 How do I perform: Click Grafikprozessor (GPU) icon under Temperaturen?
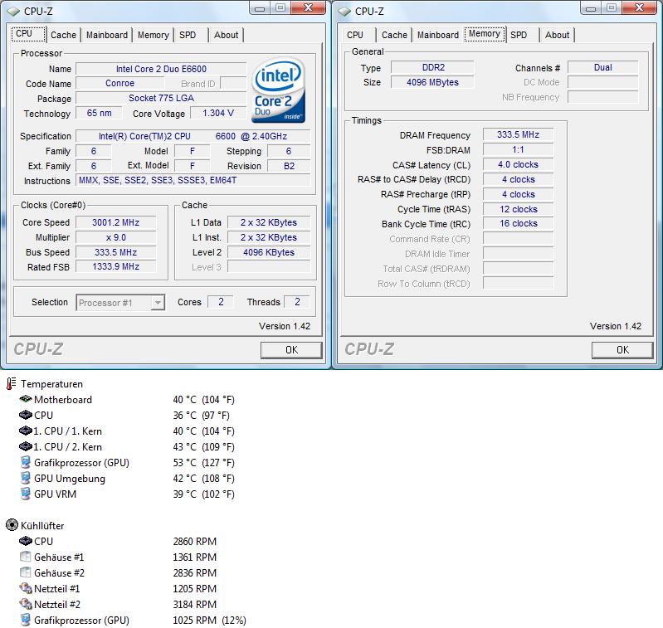click(26, 462)
